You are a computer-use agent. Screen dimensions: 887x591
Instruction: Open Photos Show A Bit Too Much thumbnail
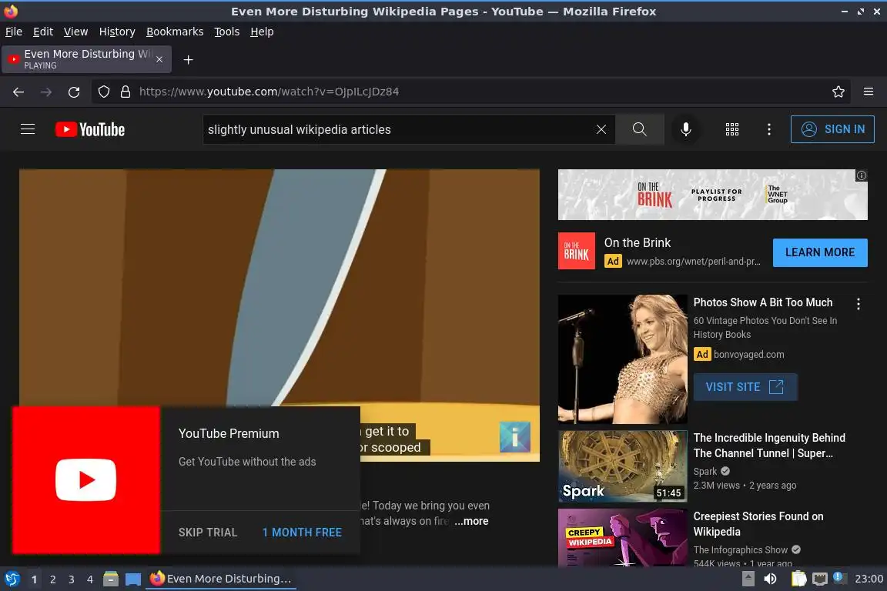pos(622,359)
